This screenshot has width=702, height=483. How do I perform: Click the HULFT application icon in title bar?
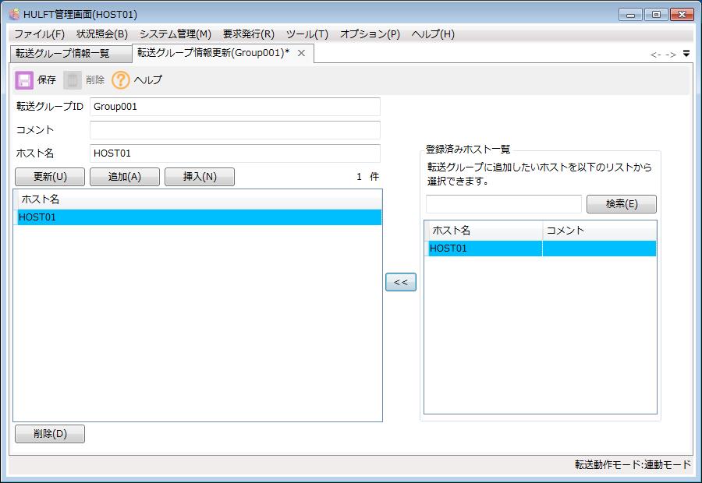[x=14, y=14]
